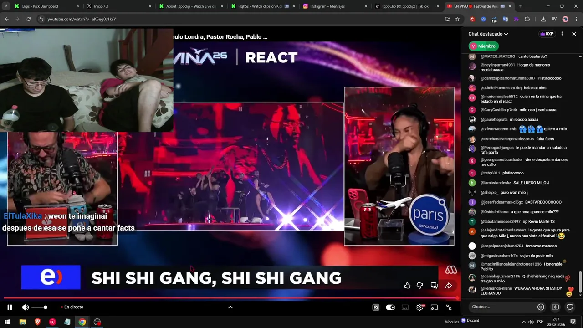The width and height of the screenshot is (583, 328).
Task: Open a new browser tab
Action: 521,6
